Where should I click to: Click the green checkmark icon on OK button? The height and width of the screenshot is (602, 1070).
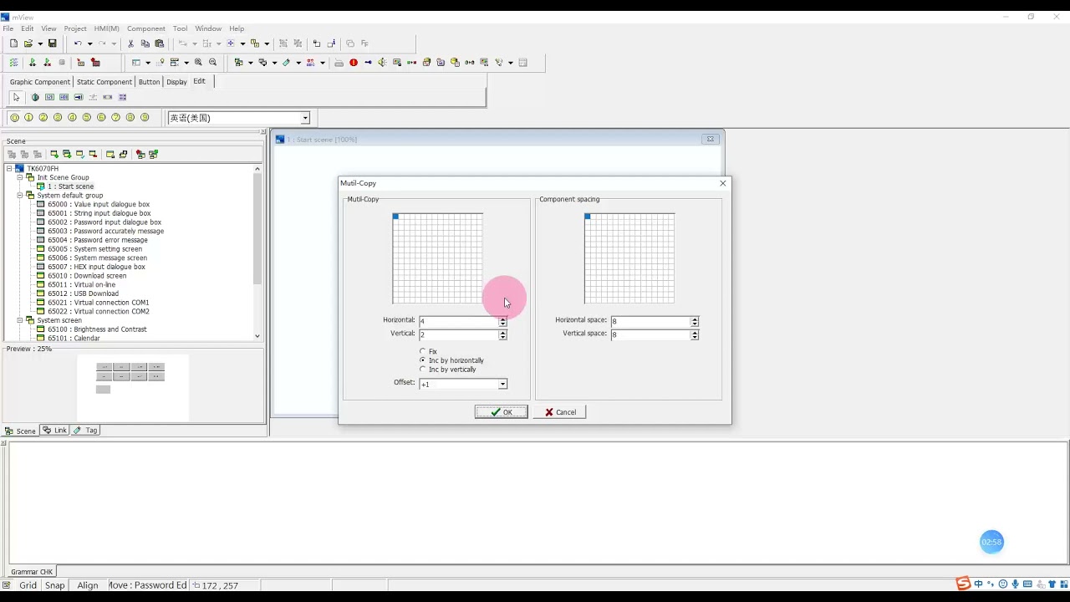pyautogui.click(x=496, y=412)
